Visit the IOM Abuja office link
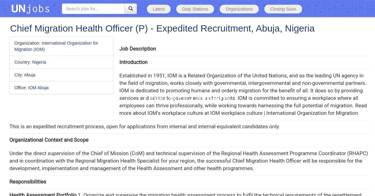This screenshot has width=375, height=196. [x=38, y=88]
